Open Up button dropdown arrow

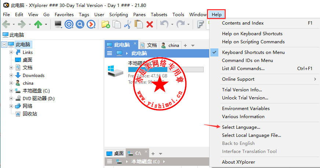(x=46, y=25)
